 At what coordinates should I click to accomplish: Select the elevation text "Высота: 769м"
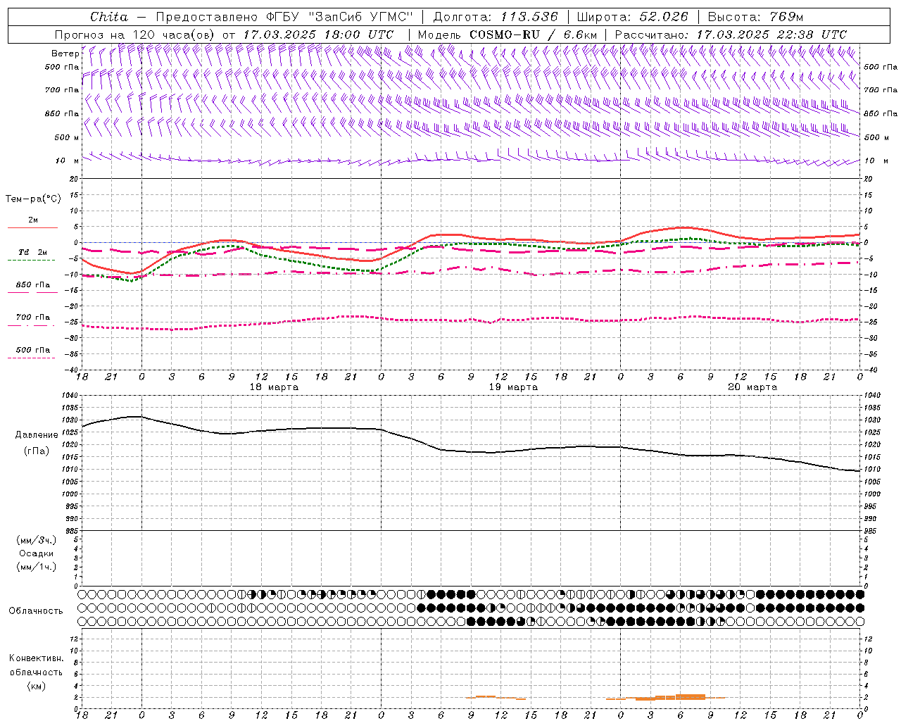click(755, 17)
